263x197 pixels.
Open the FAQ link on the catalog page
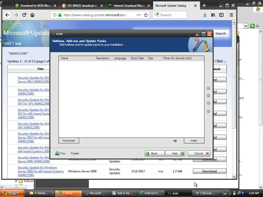pos(8,43)
